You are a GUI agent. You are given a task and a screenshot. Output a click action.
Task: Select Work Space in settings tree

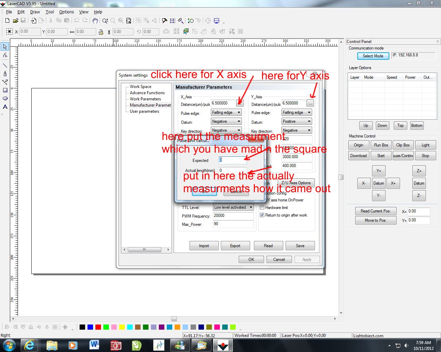click(x=140, y=87)
